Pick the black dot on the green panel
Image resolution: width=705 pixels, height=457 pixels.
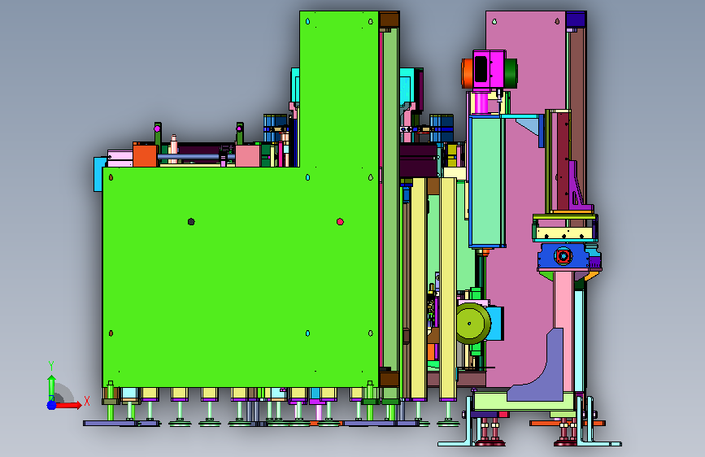pyautogui.click(x=191, y=222)
